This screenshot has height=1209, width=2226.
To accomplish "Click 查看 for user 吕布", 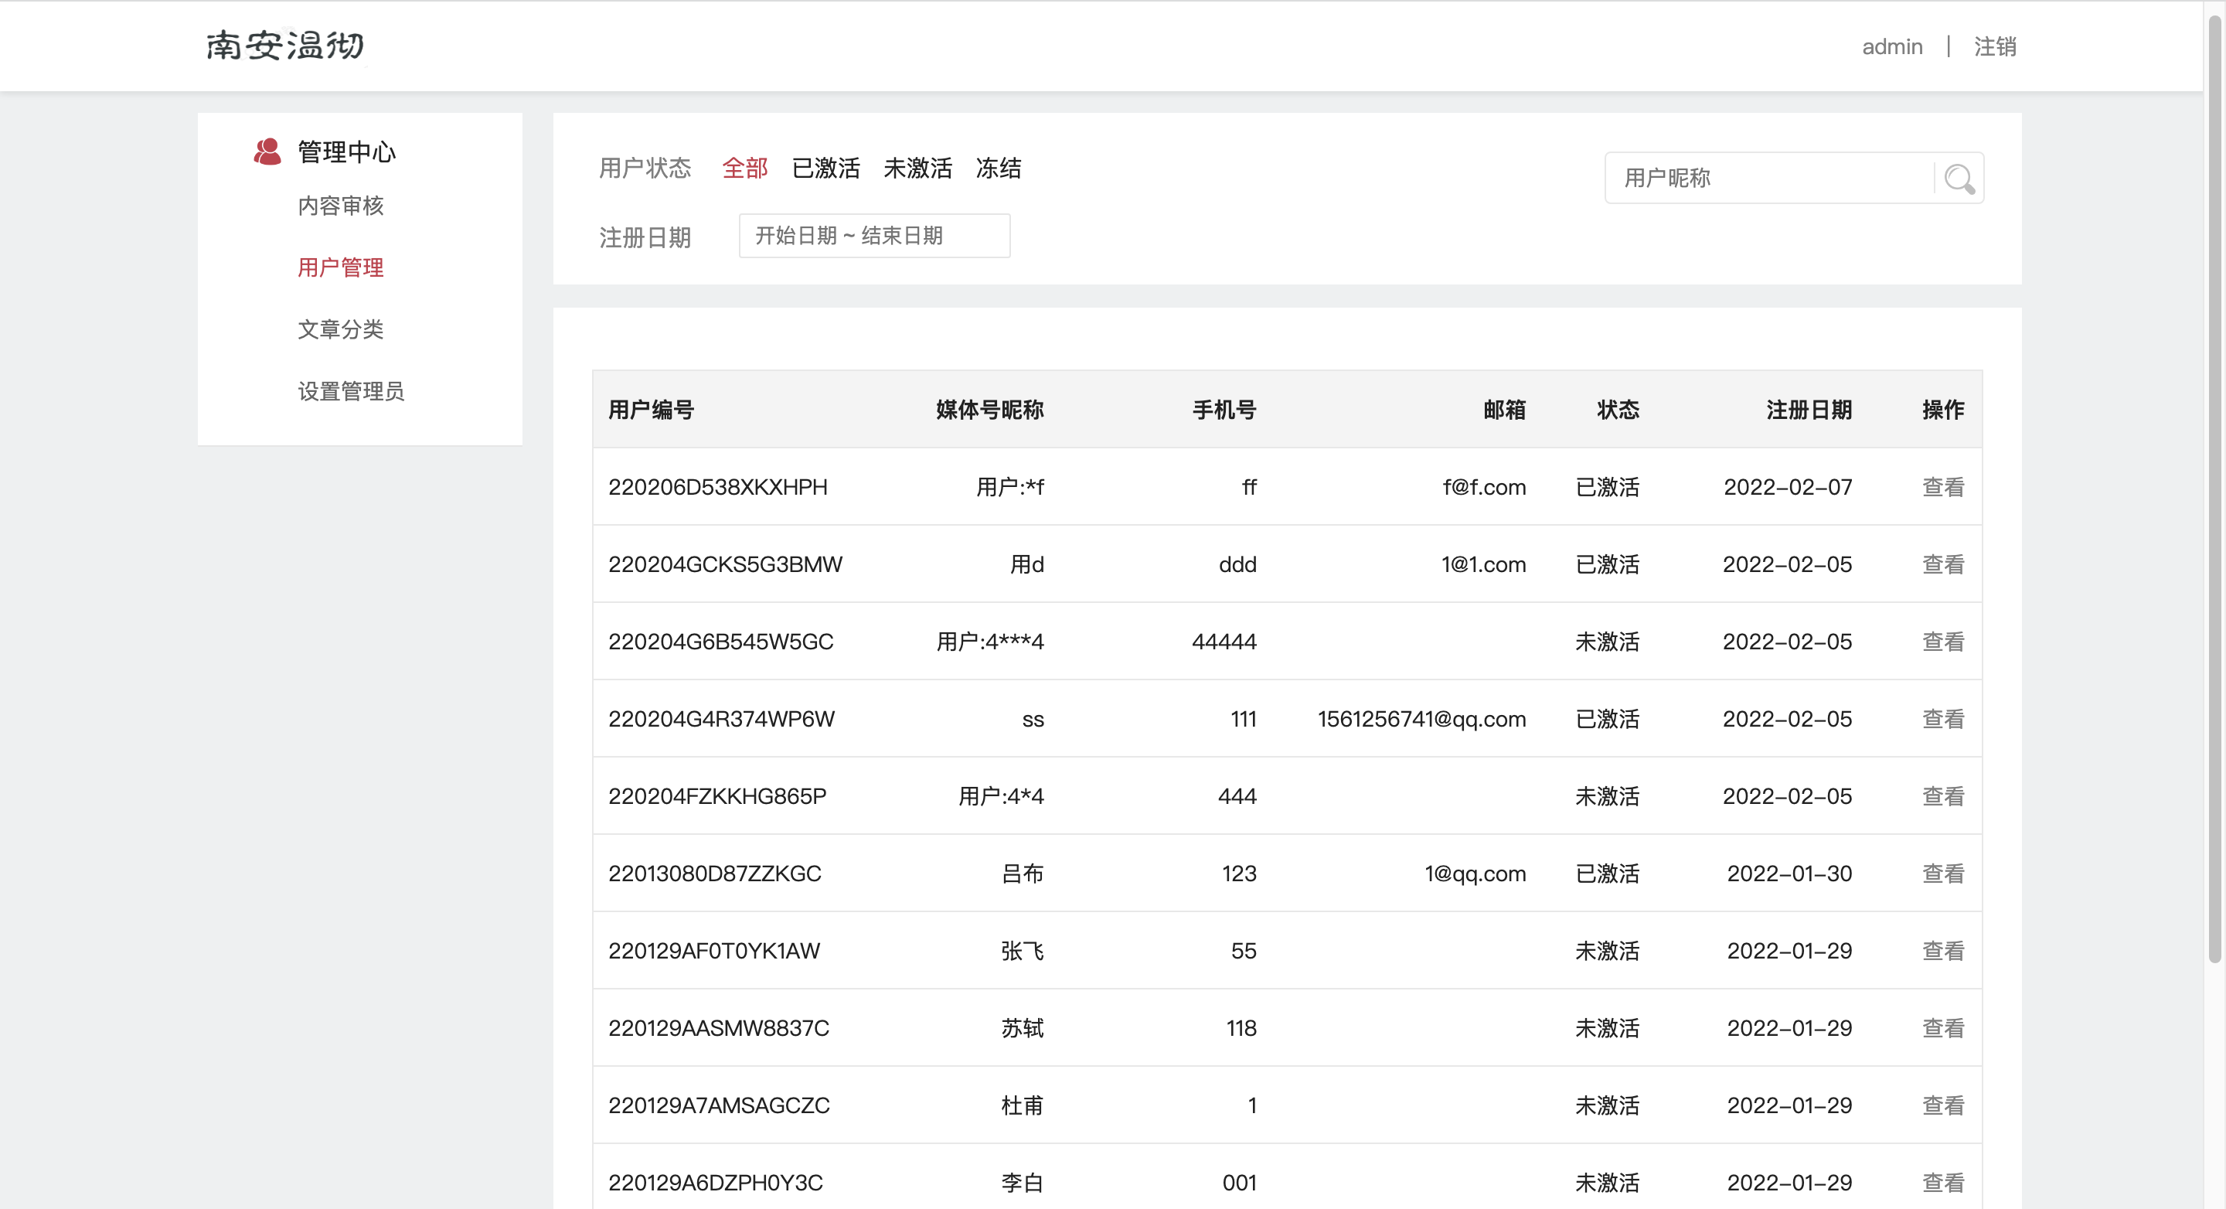I will (x=1942, y=873).
